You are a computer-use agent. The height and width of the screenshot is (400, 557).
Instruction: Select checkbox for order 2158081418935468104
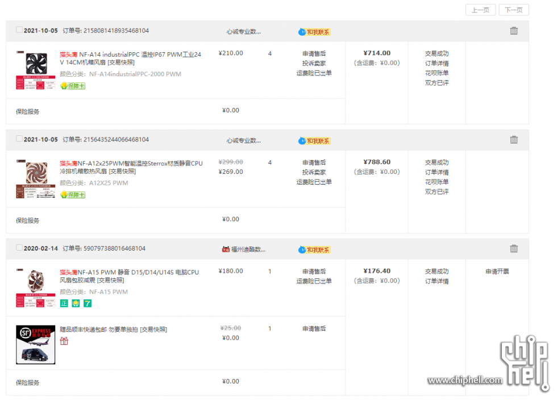(19, 30)
